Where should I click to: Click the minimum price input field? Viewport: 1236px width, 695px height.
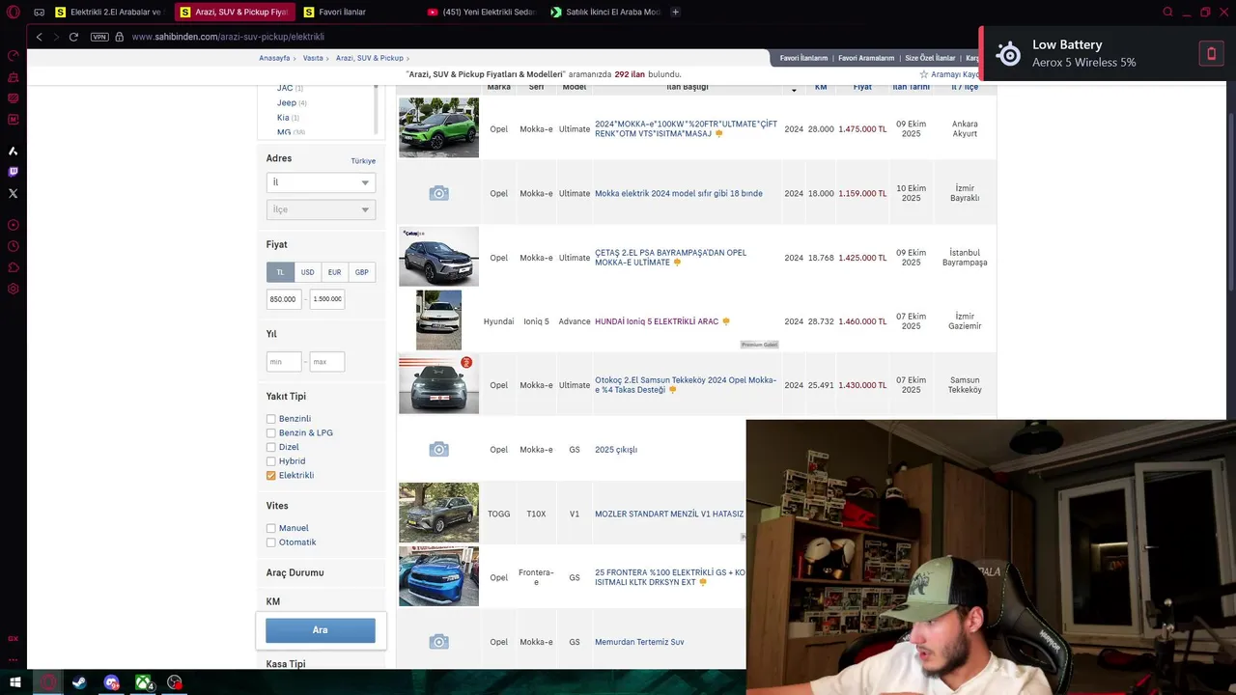tap(284, 299)
